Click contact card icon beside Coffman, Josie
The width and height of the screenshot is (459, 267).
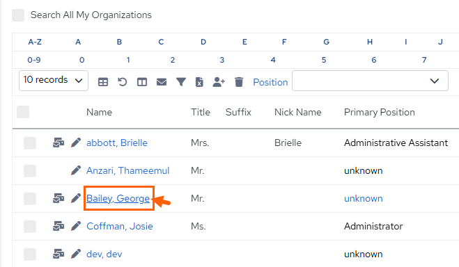(59, 226)
